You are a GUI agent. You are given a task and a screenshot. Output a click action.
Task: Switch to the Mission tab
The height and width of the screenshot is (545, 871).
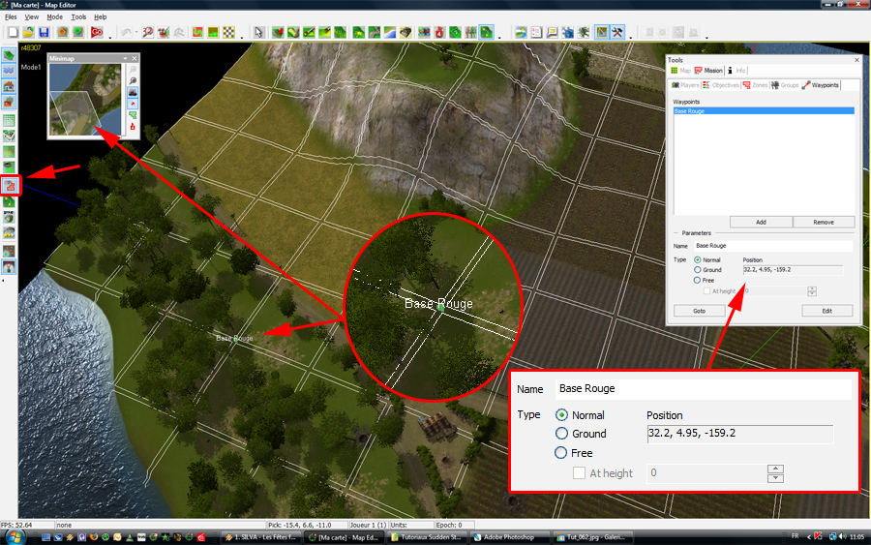(708, 71)
